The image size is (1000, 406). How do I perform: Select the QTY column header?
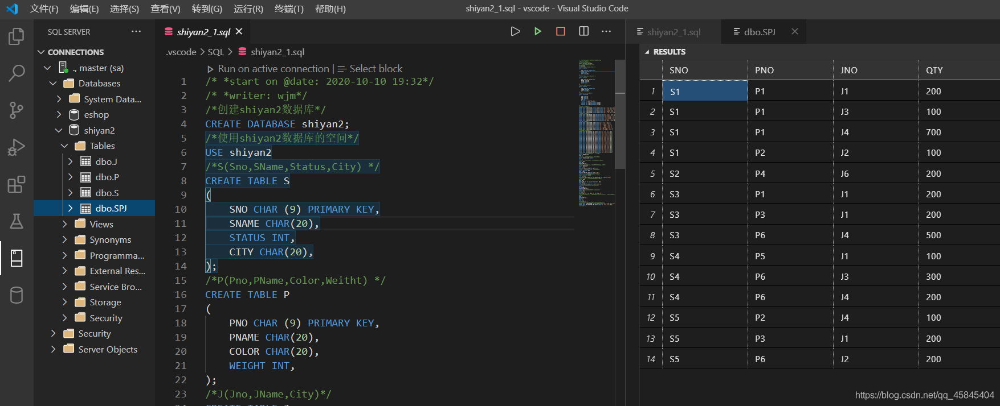pos(934,71)
